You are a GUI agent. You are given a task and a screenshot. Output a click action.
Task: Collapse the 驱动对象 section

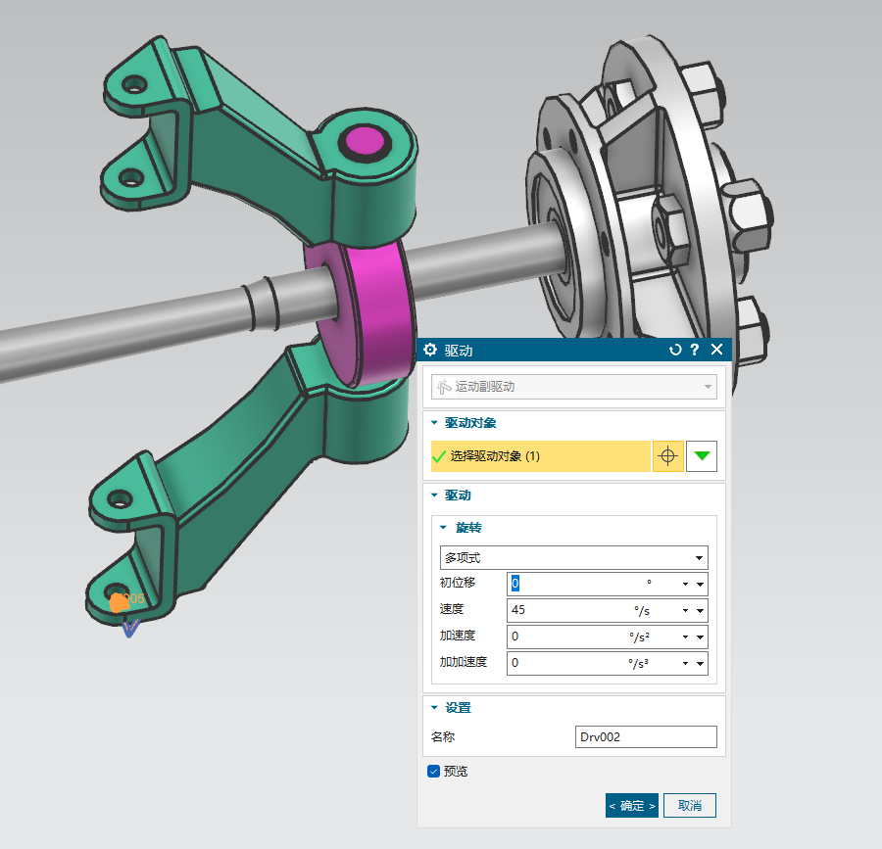(435, 423)
